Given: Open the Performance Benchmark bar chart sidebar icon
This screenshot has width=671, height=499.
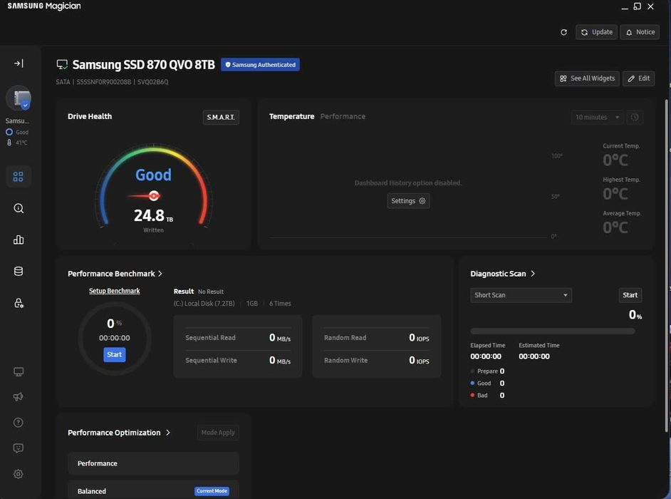Looking at the screenshot, I should click(x=19, y=240).
